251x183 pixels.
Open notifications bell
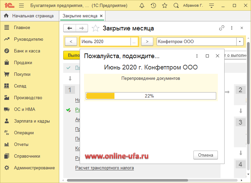click(142, 6)
